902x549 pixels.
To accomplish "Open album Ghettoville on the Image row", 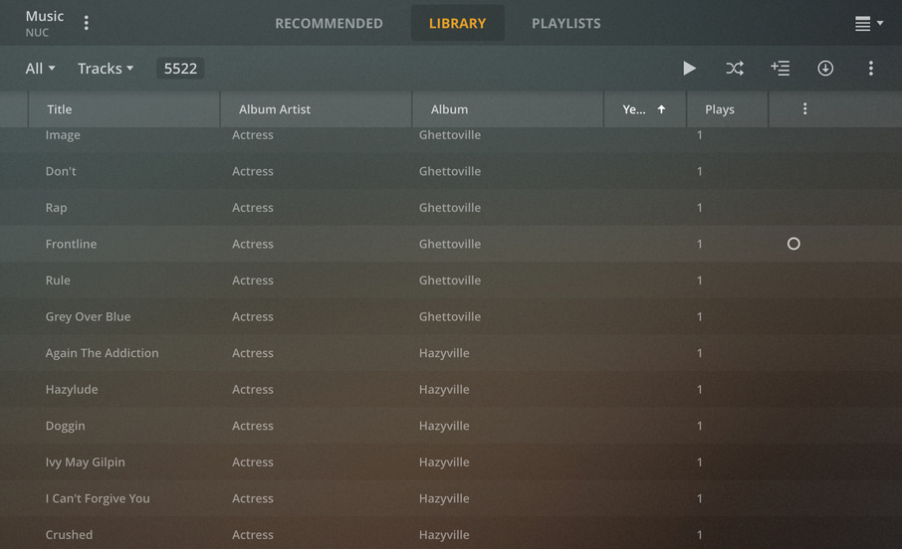I will pos(449,135).
